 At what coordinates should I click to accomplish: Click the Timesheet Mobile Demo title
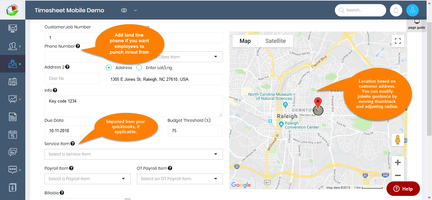(x=69, y=10)
